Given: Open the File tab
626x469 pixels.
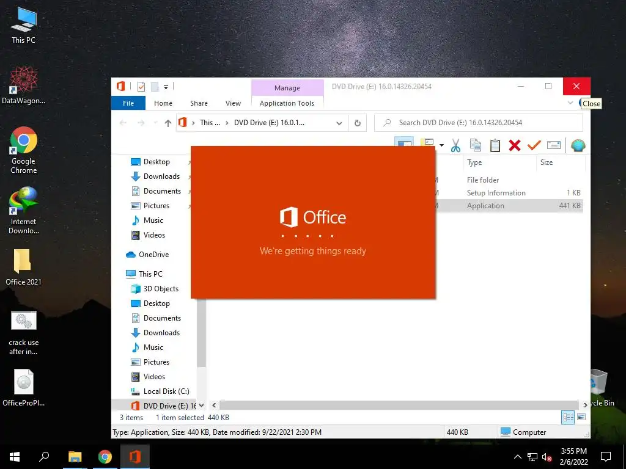Looking at the screenshot, I should 128,103.
